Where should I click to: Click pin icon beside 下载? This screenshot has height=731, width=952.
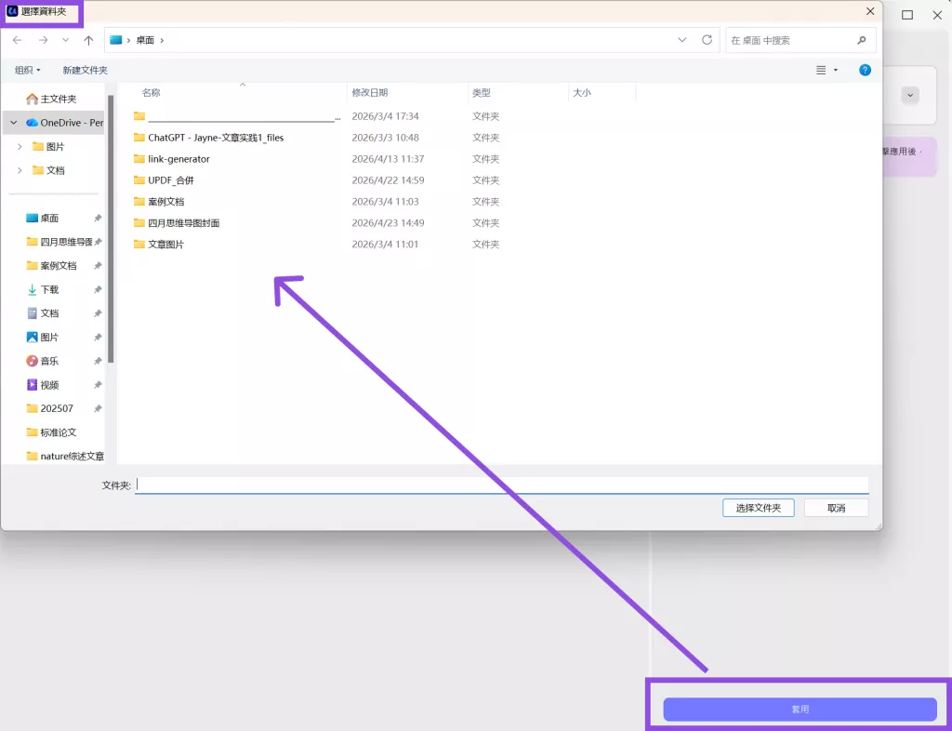(98, 289)
